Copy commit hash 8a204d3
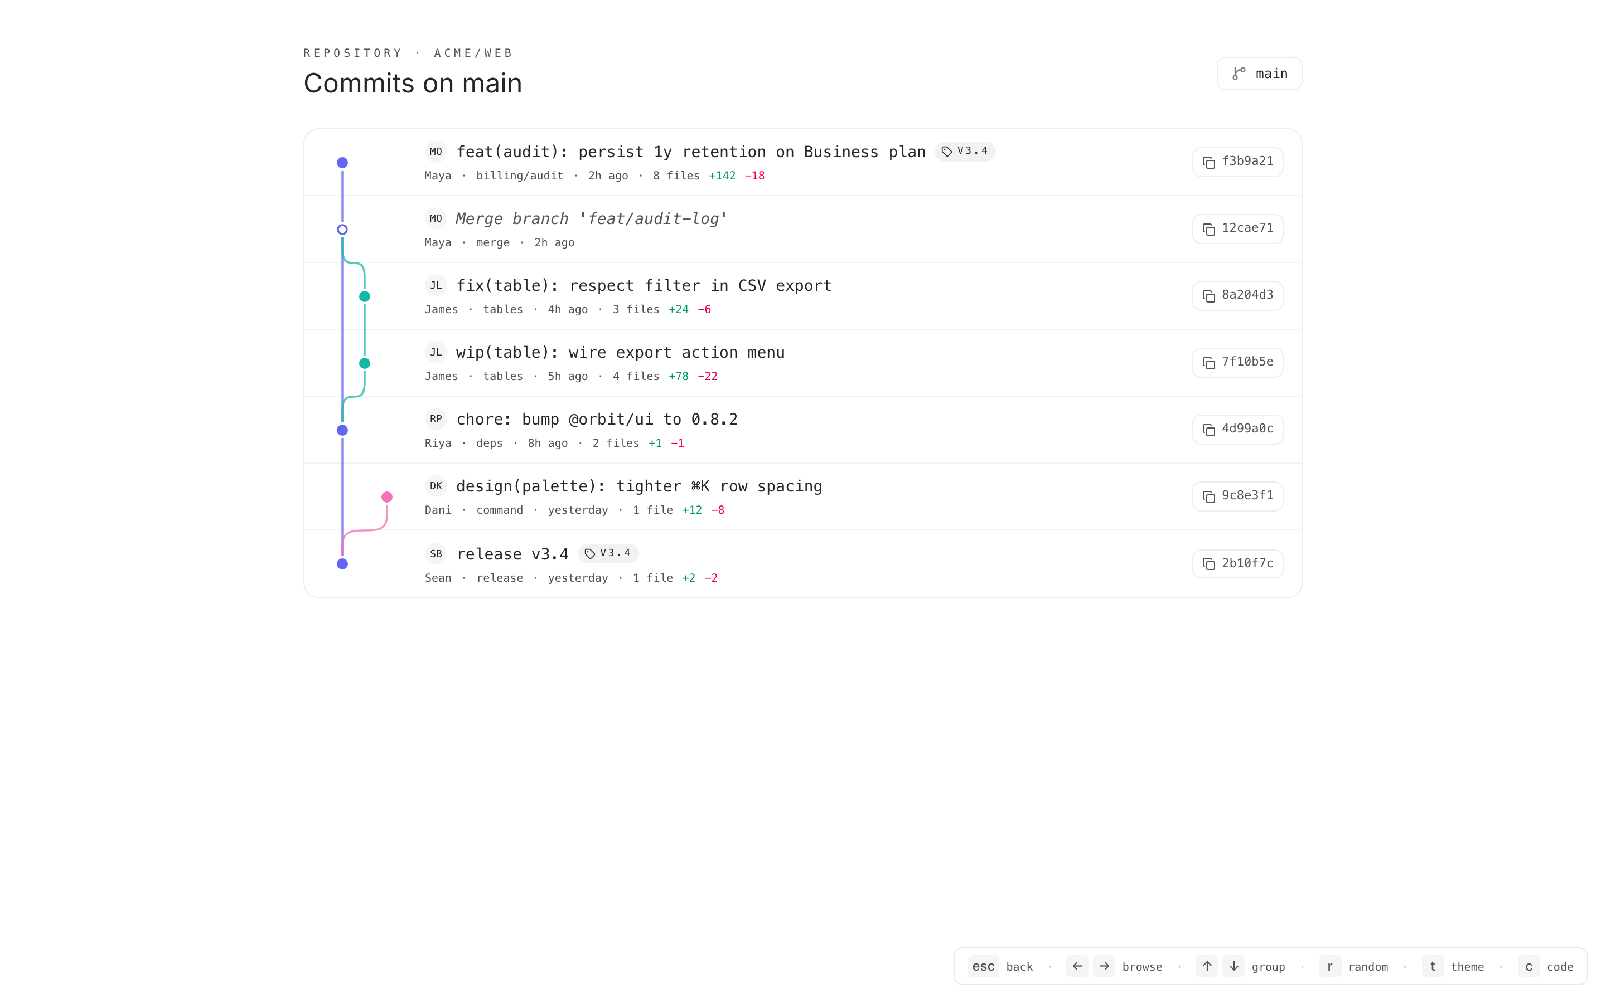Image resolution: width=1606 pixels, height=1003 pixels. click(1237, 296)
